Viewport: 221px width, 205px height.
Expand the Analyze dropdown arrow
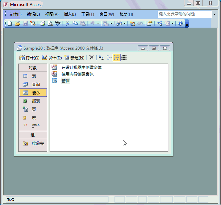tap(124, 23)
